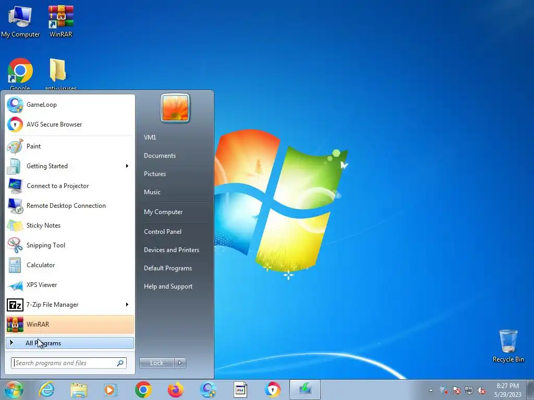Open Default Programs
This screenshot has height=400, width=534.
click(167, 268)
